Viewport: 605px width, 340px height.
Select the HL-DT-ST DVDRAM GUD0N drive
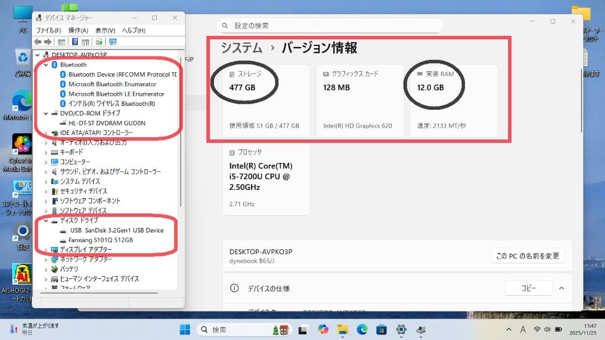click(x=102, y=123)
